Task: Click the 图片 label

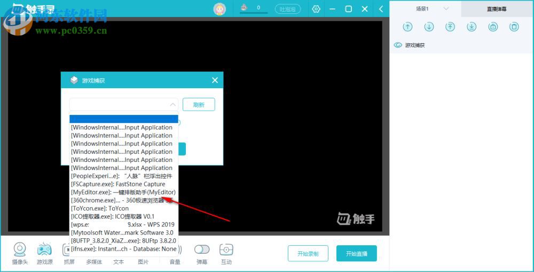Action: click(143, 262)
